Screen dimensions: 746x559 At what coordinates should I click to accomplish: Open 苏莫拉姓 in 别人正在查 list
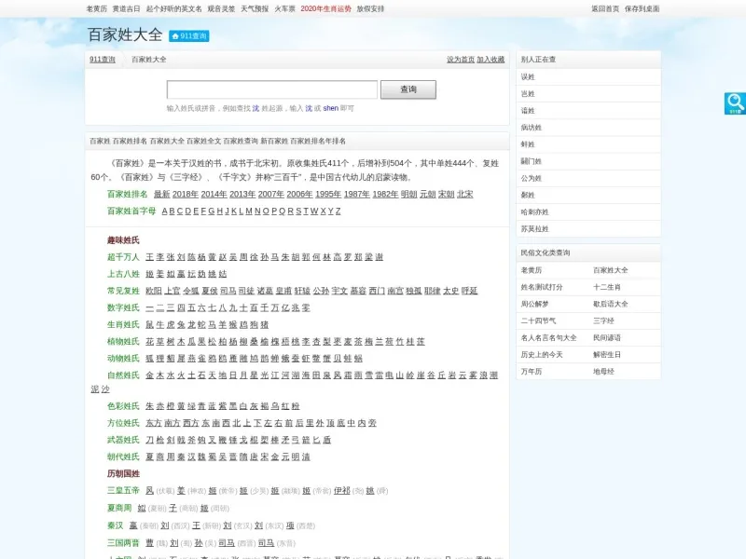tap(534, 228)
